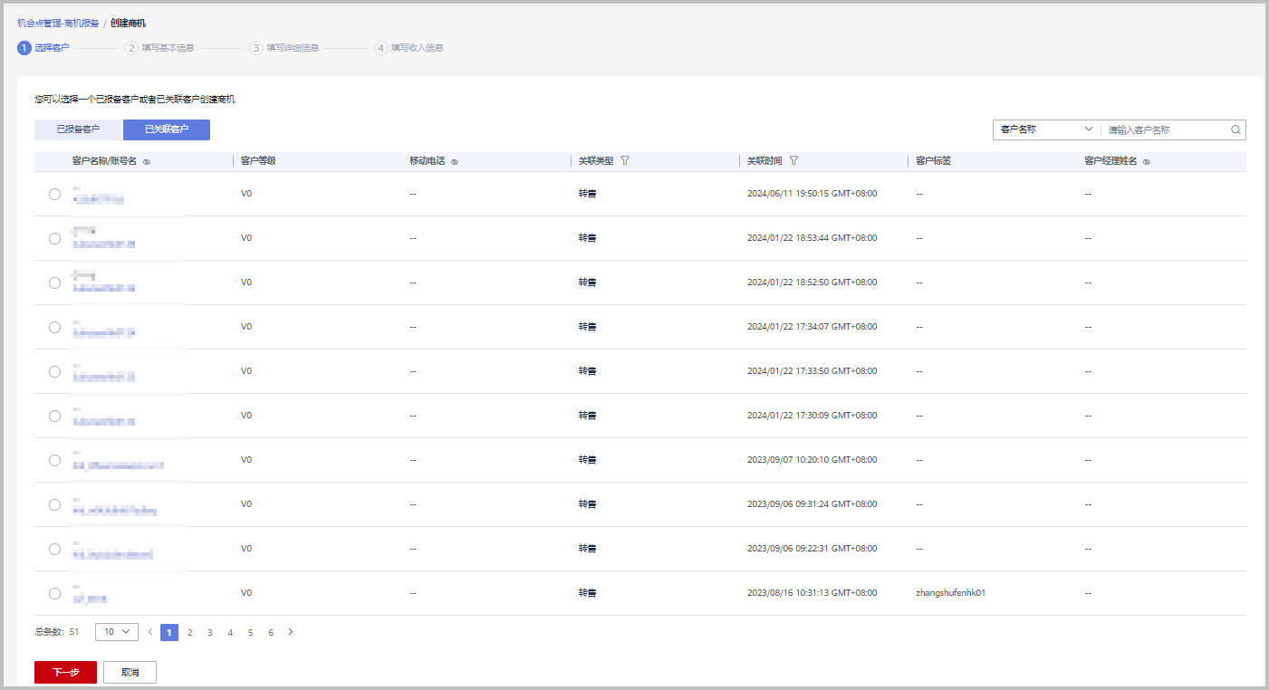The image size is (1269, 690).
Task: Open filter icon for 关联类型 column
Action: [x=625, y=160]
